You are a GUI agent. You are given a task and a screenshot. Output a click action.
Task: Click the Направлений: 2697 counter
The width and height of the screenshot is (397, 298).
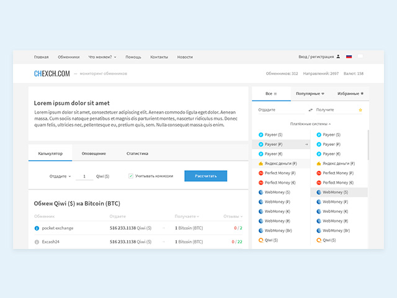pyautogui.click(x=321, y=74)
